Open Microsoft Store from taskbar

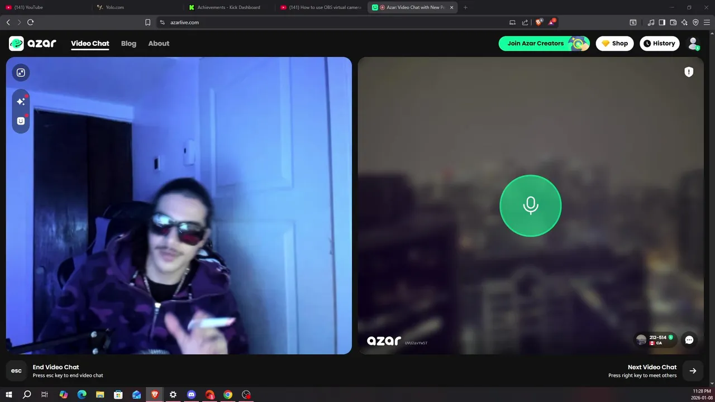[x=118, y=395]
